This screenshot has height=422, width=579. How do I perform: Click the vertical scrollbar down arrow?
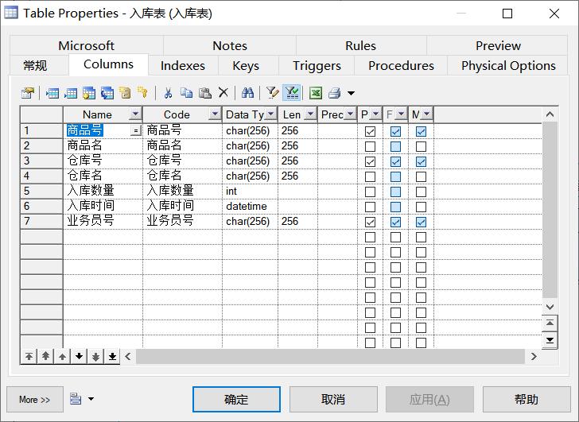(x=550, y=307)
